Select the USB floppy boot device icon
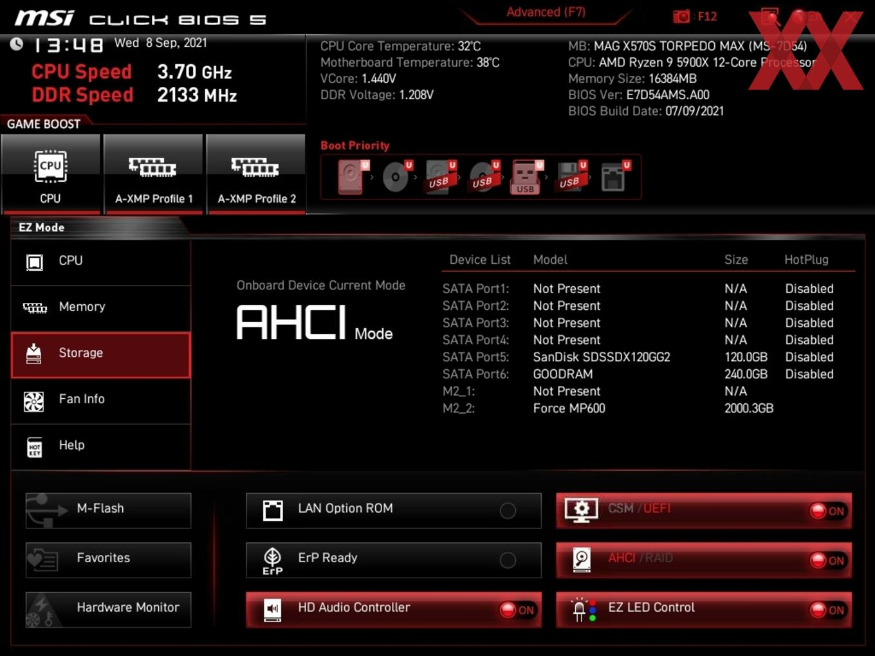Screen dimensions: 875x656 (571, 177)
